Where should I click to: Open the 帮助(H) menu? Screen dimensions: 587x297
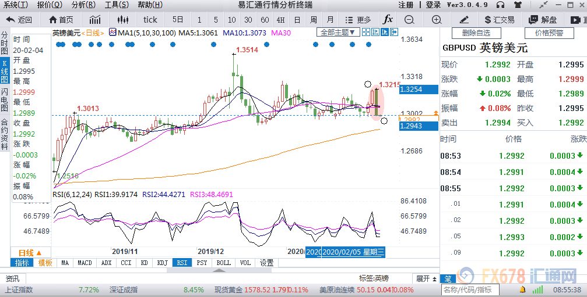(150, 5)
